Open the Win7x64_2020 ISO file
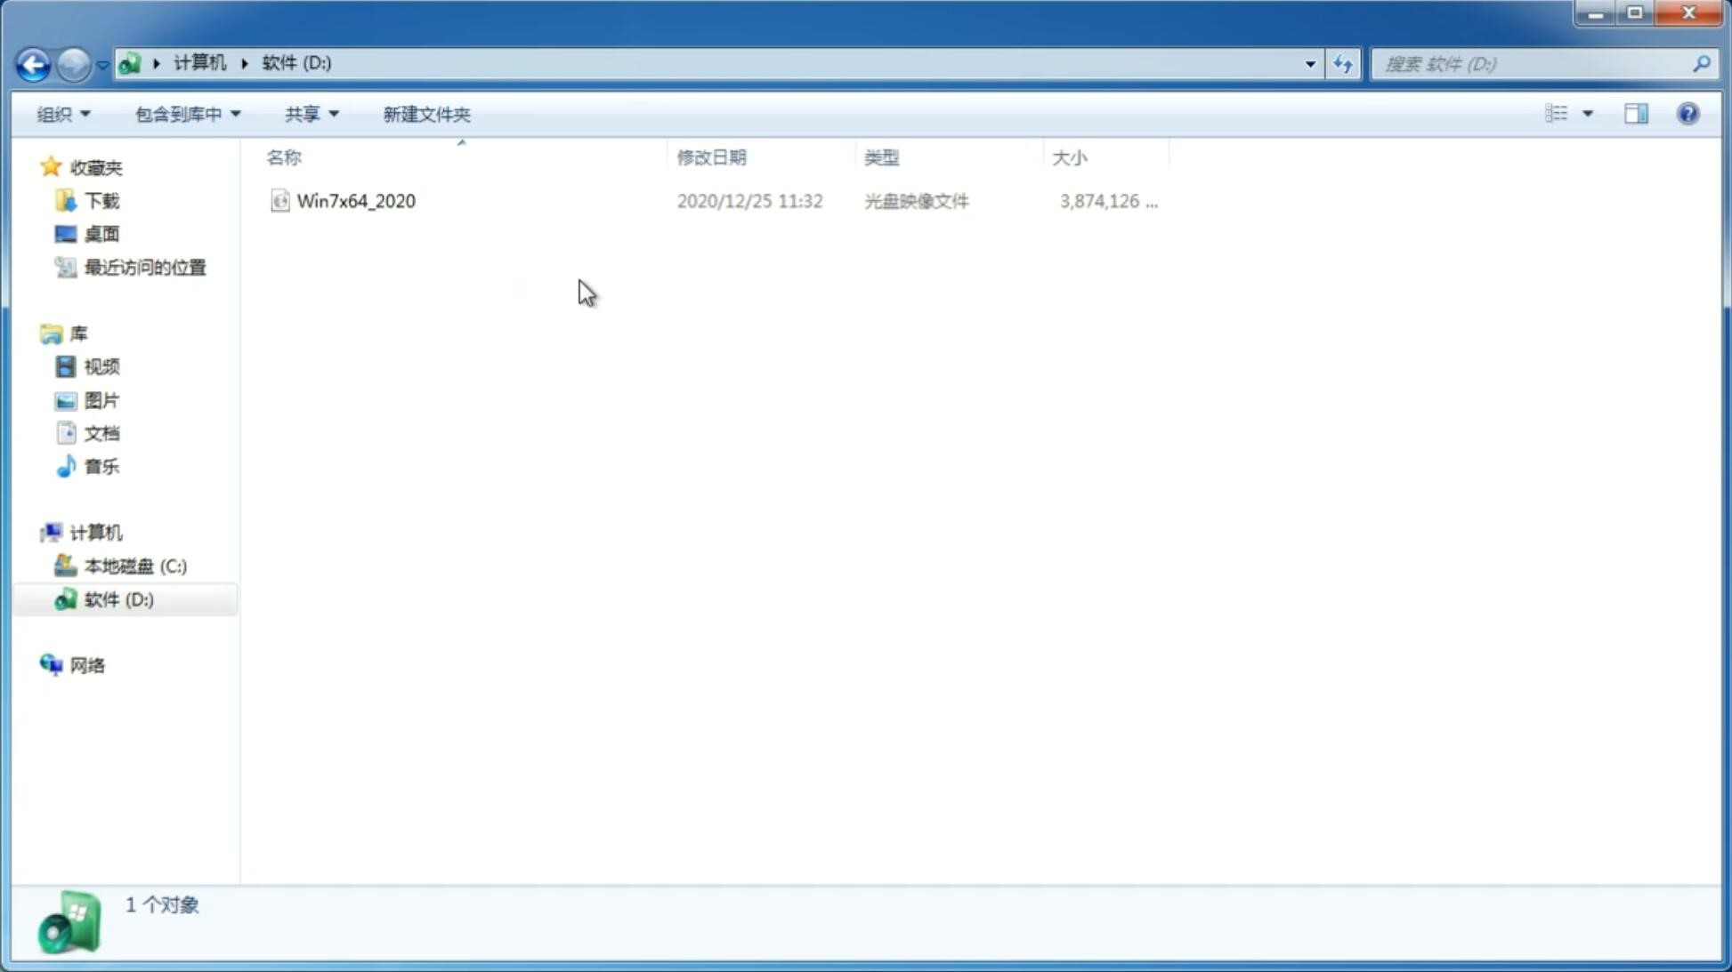1732x972 pixels. (356, 201)
